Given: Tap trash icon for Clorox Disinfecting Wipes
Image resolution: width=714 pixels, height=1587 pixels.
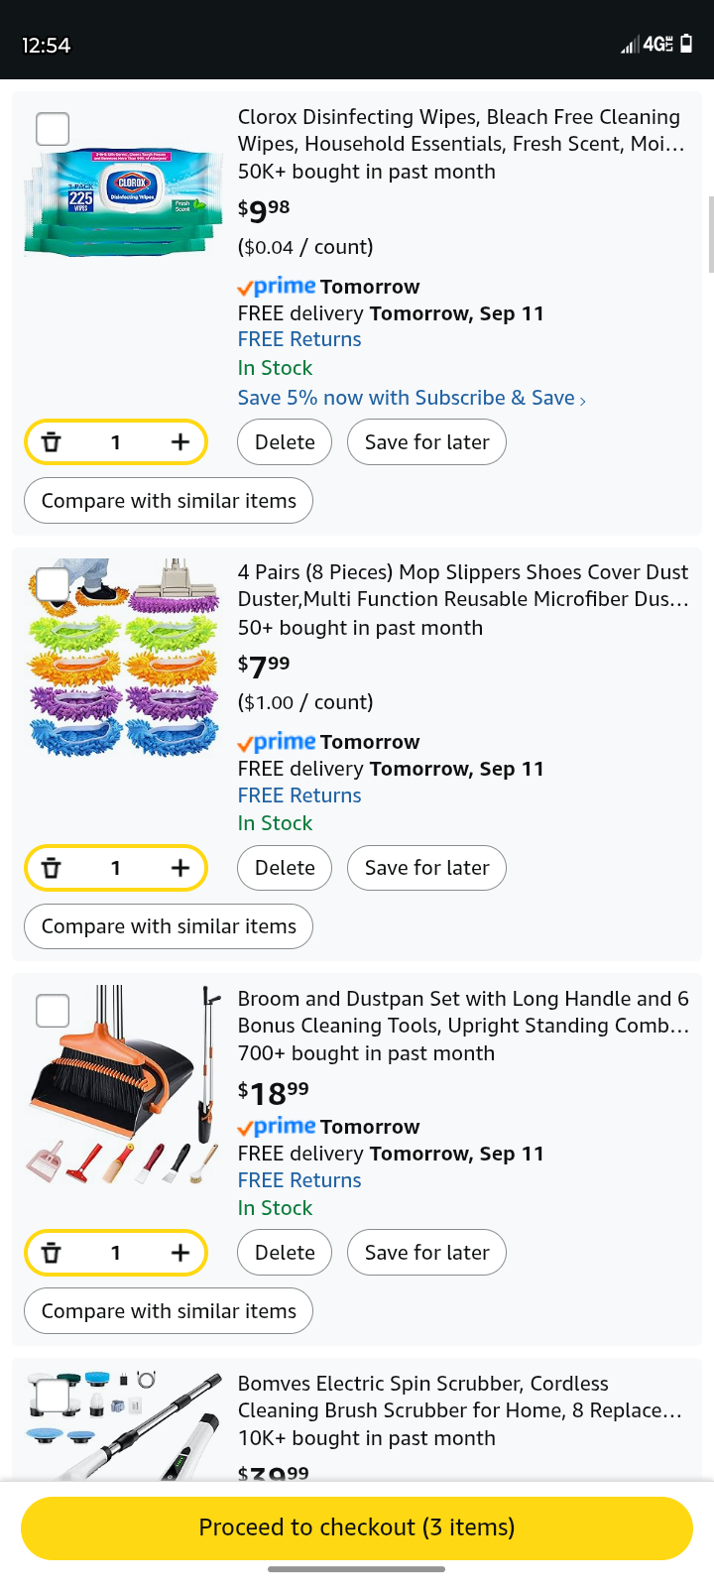Looking at the screenshot, I should [52, 442].
